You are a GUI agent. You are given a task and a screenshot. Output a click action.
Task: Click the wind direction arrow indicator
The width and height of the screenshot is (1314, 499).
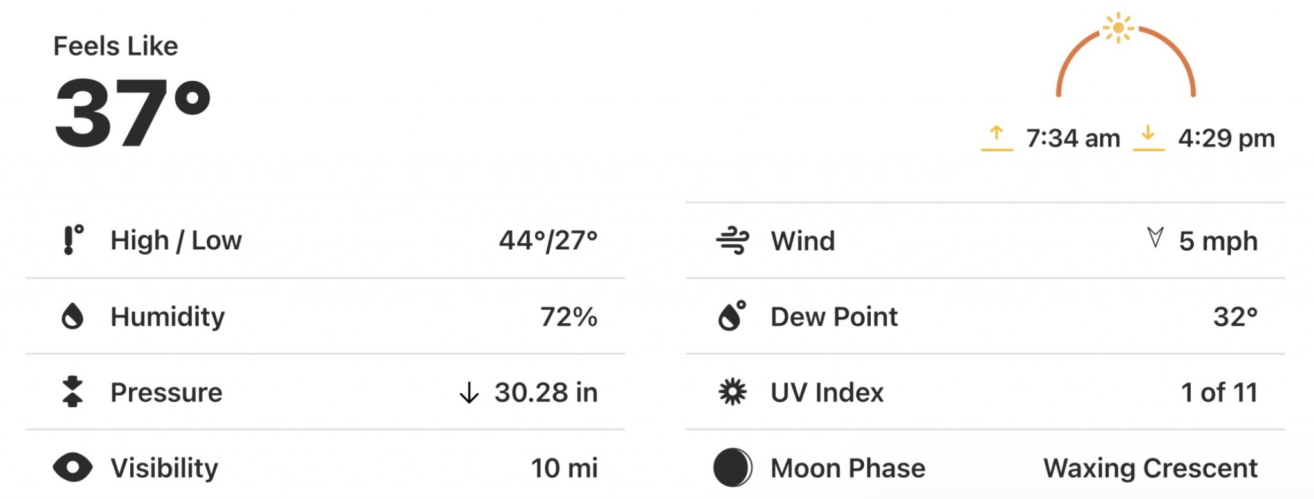pos(1155,237)
